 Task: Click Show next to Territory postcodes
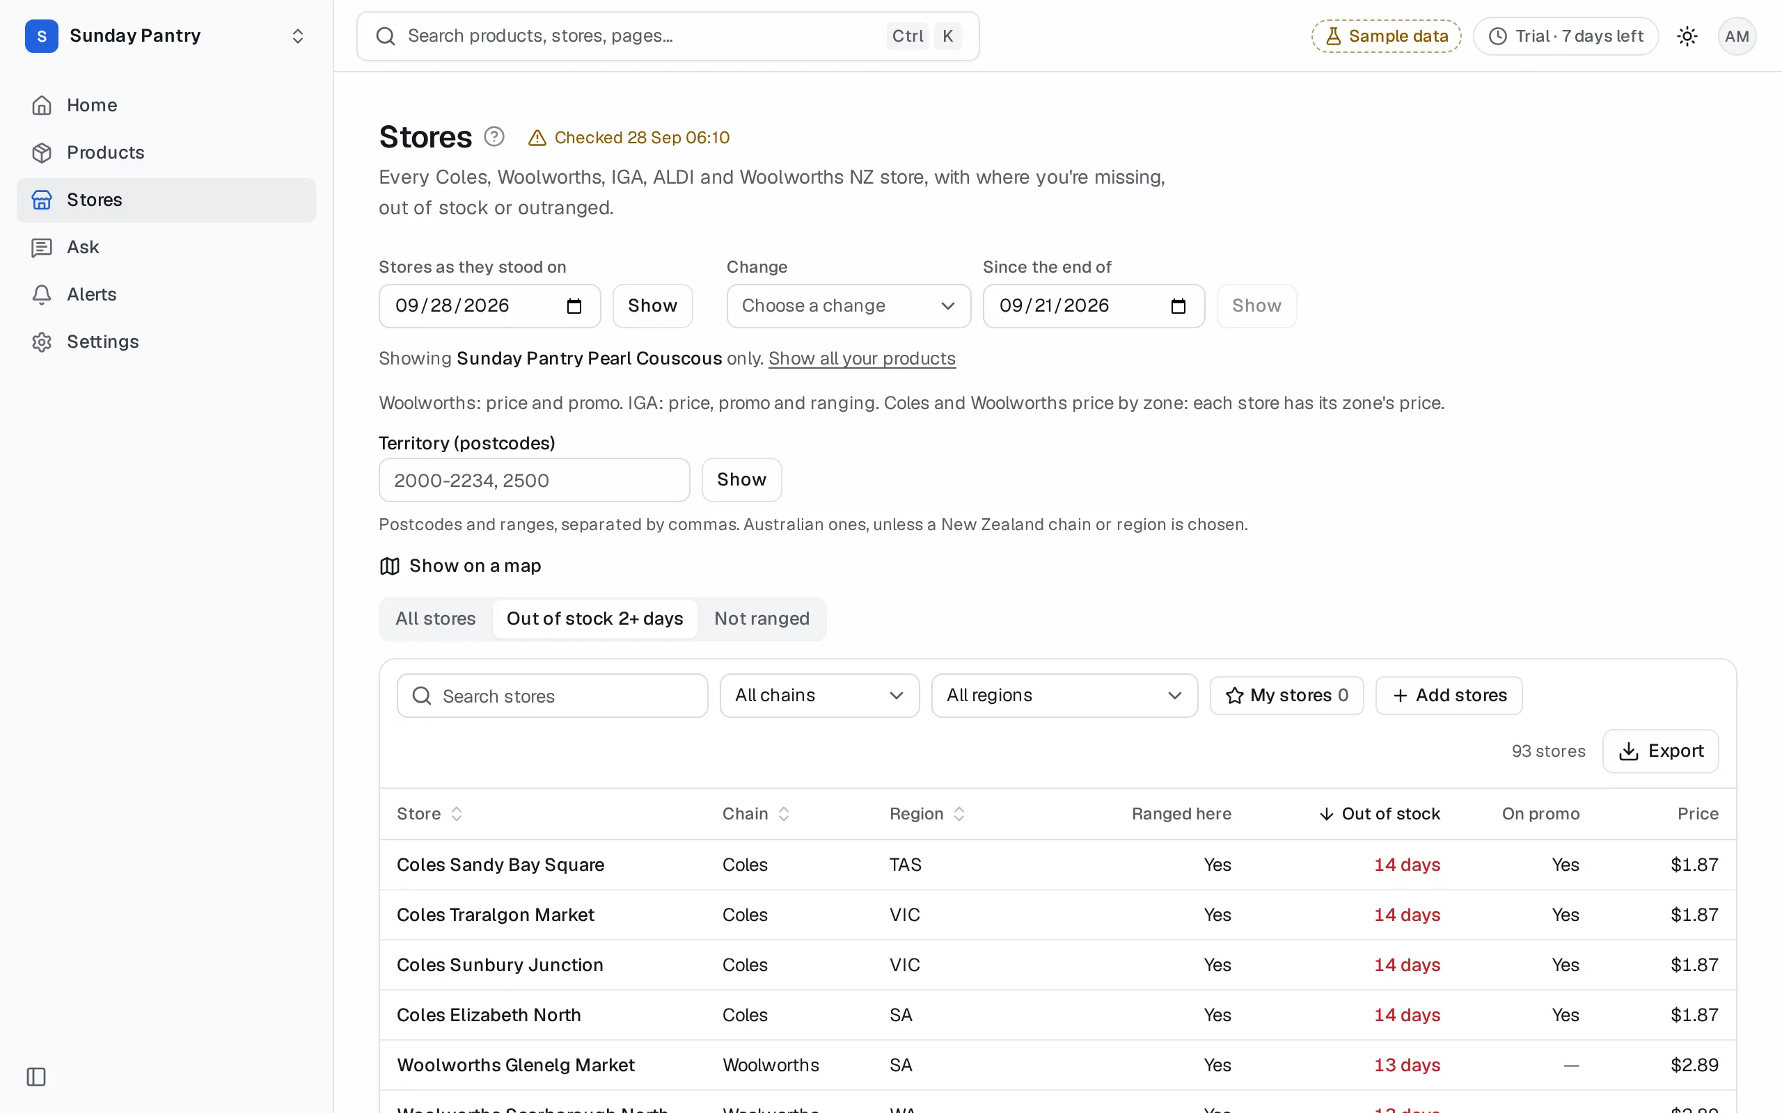[x=741, y=480]
